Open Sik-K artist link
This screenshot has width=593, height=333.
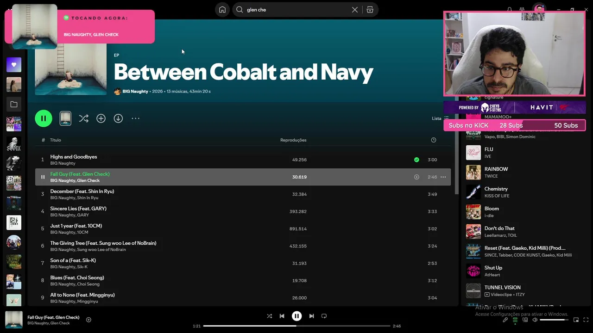tap(82, 267)
